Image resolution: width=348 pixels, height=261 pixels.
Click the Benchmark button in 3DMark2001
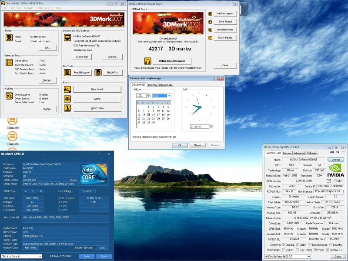coord(97,89)
